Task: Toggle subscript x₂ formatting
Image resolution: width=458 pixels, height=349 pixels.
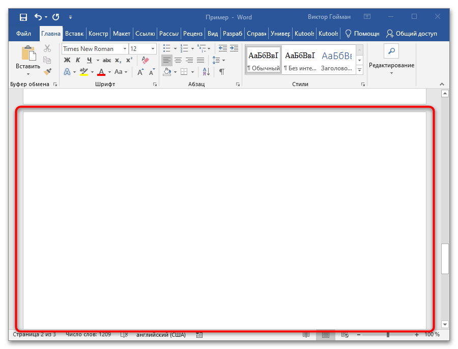Action: pos(118,60)
